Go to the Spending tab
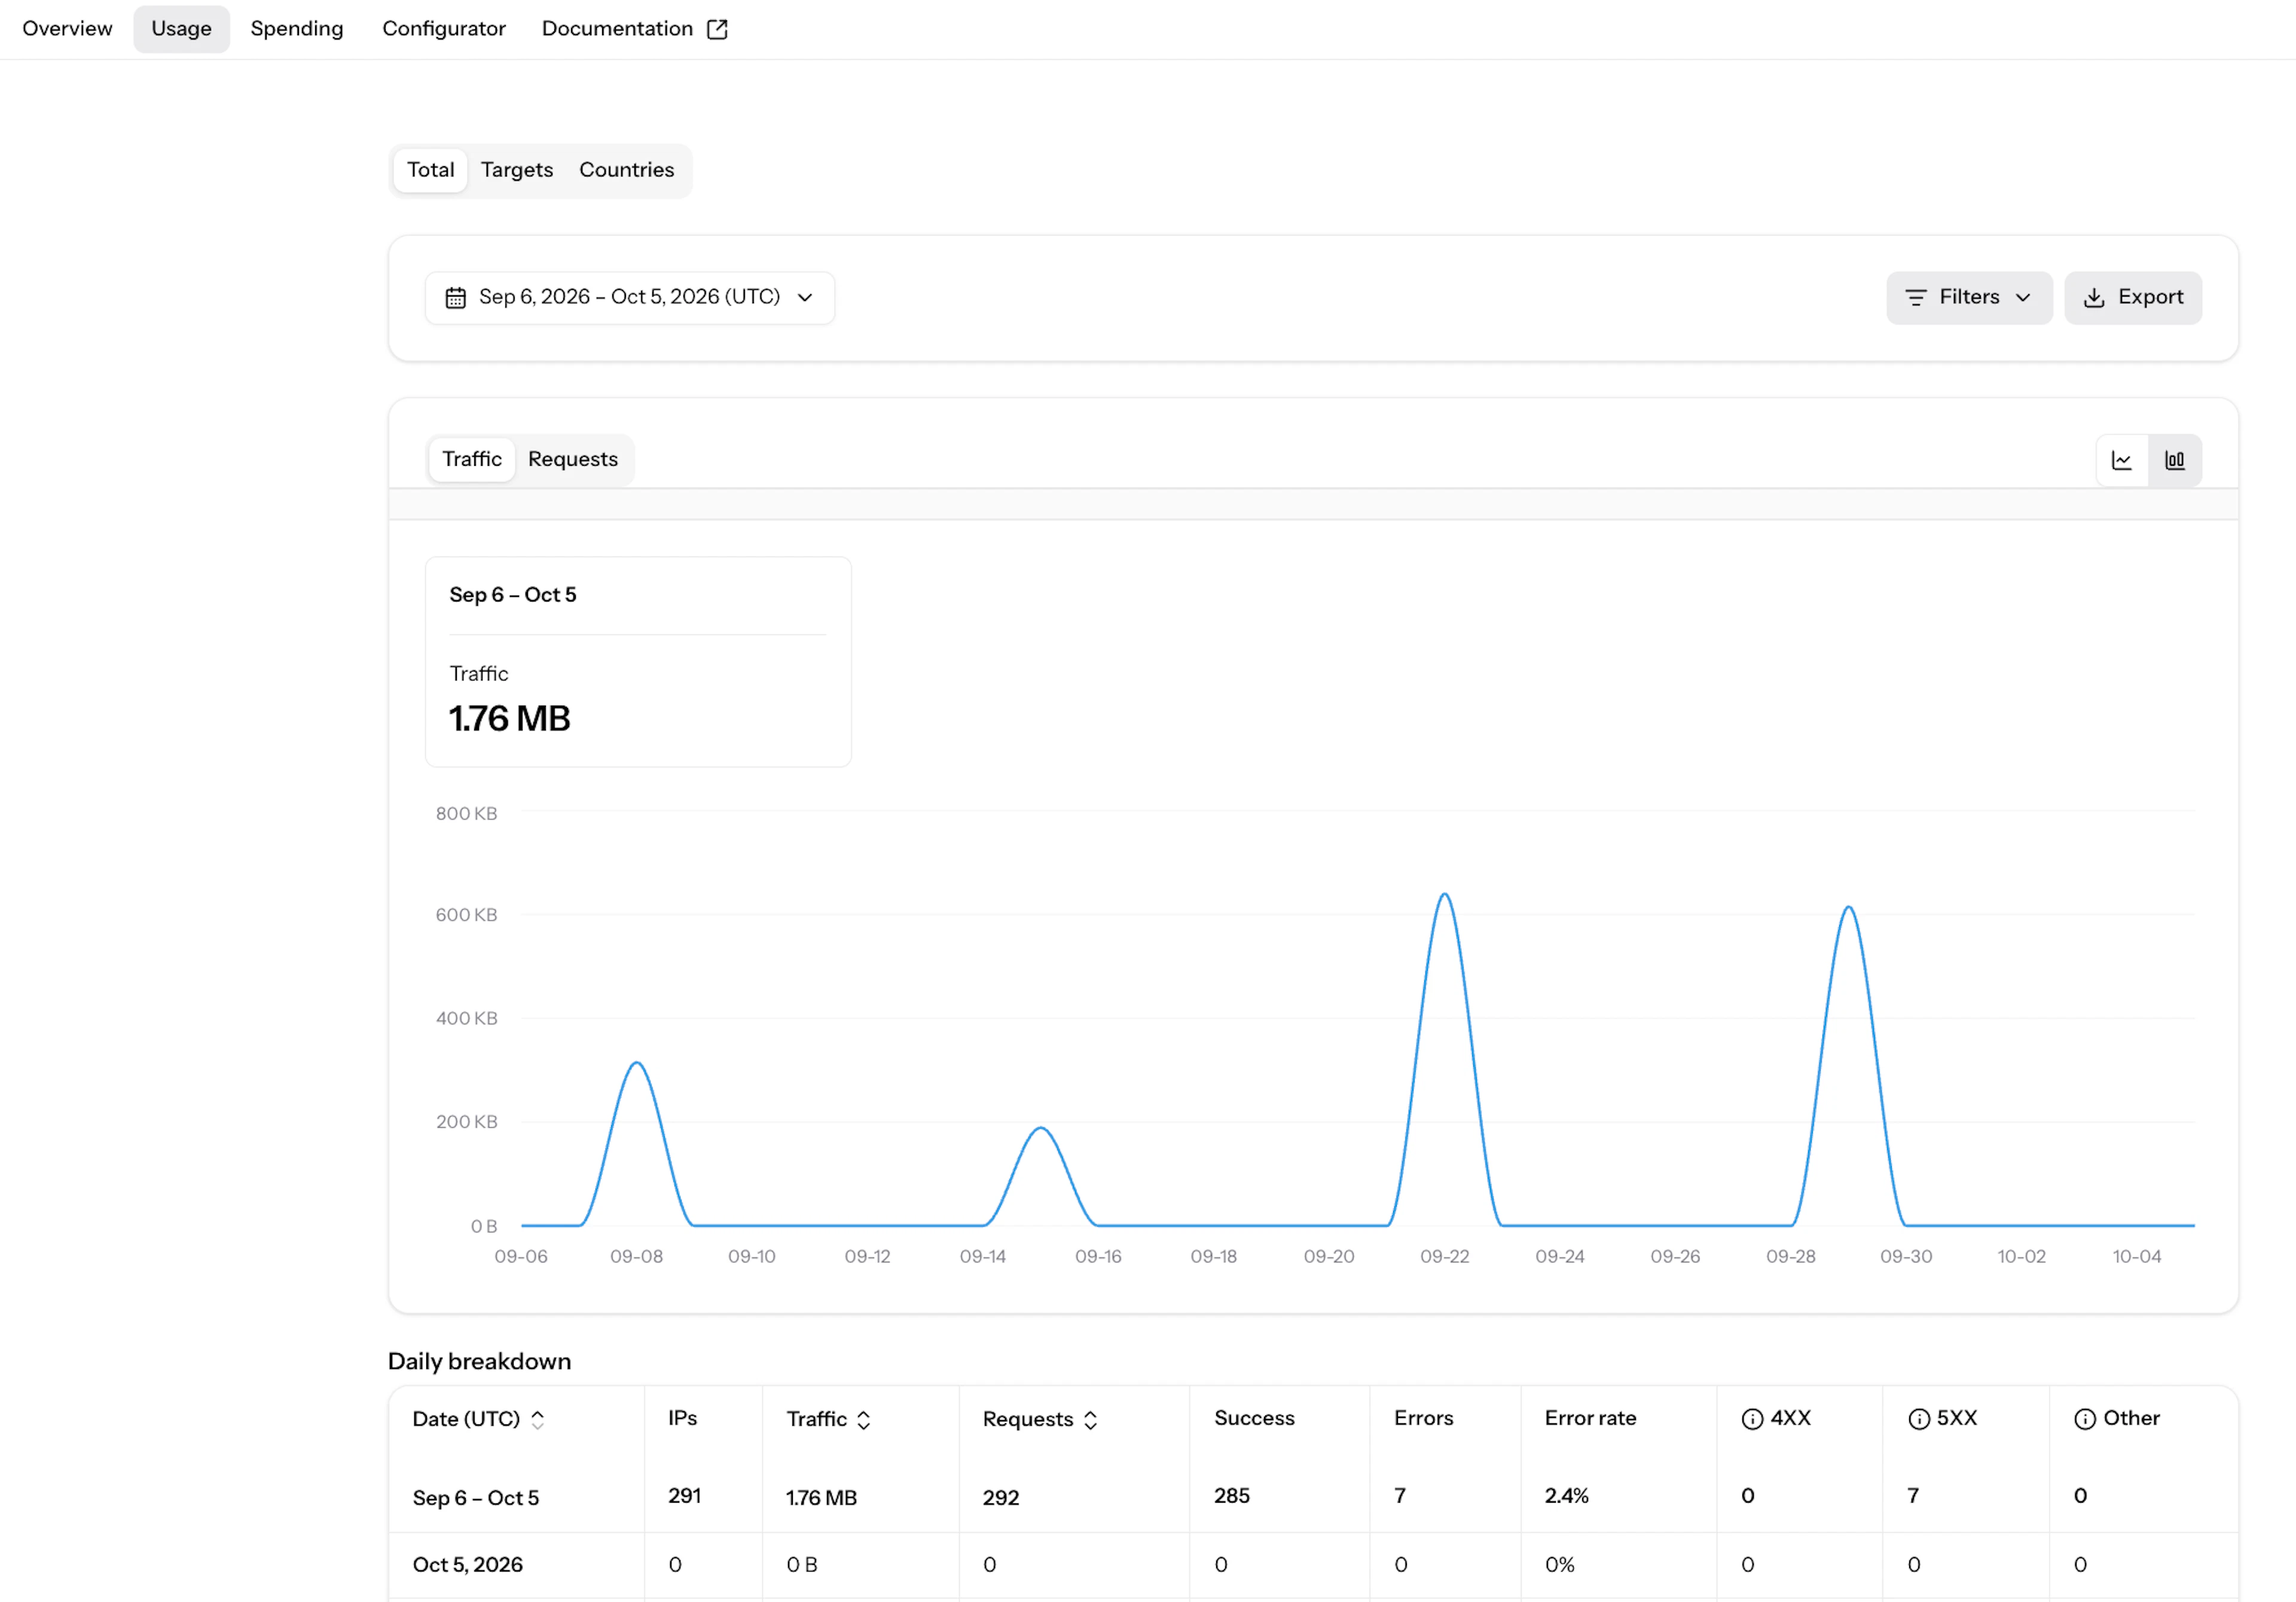This screenshot has width=2296, height=1602. (x=297, y=29)
